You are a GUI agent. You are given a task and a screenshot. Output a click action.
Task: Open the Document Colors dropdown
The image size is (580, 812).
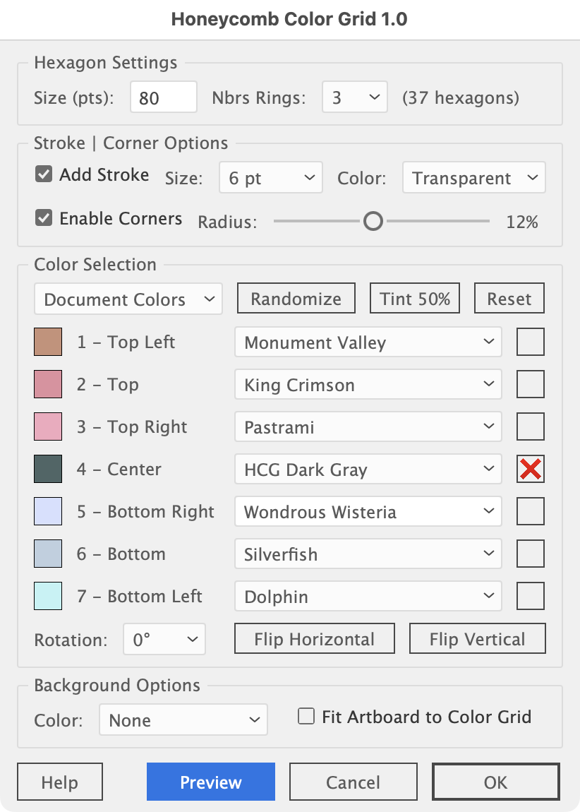(128, 299)
